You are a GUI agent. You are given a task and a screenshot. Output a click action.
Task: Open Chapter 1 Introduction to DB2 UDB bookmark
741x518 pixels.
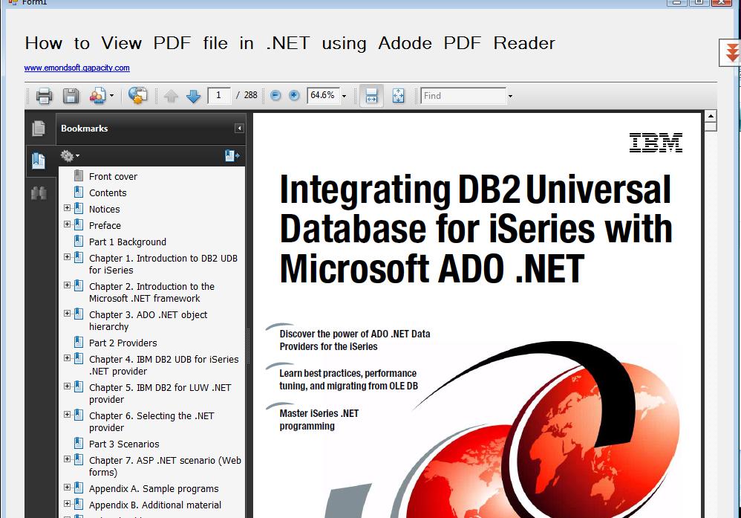[163, 264]
